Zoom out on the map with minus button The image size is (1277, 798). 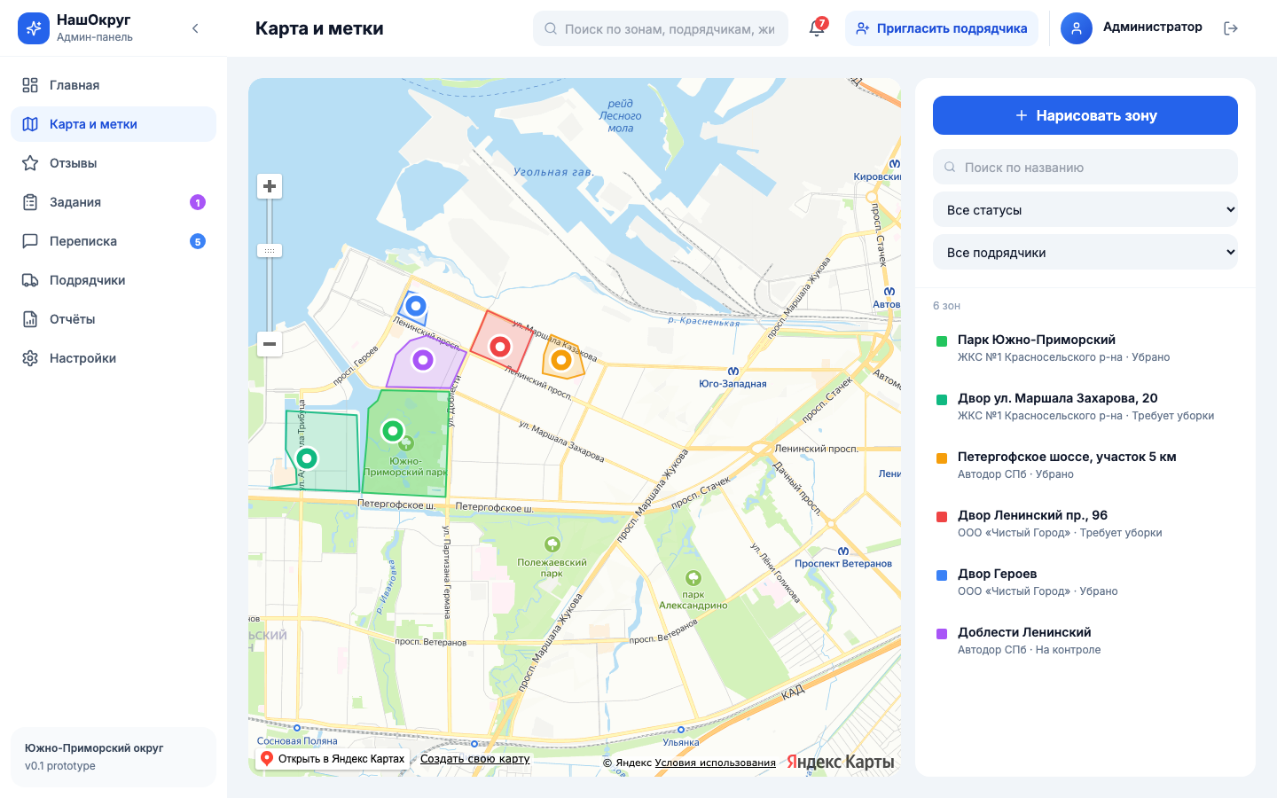270,344
